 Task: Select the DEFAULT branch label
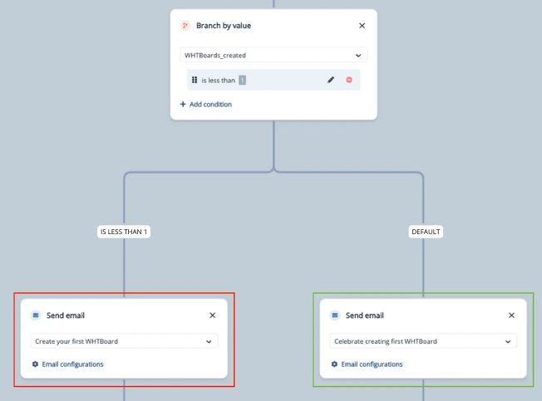click(426, 232)
